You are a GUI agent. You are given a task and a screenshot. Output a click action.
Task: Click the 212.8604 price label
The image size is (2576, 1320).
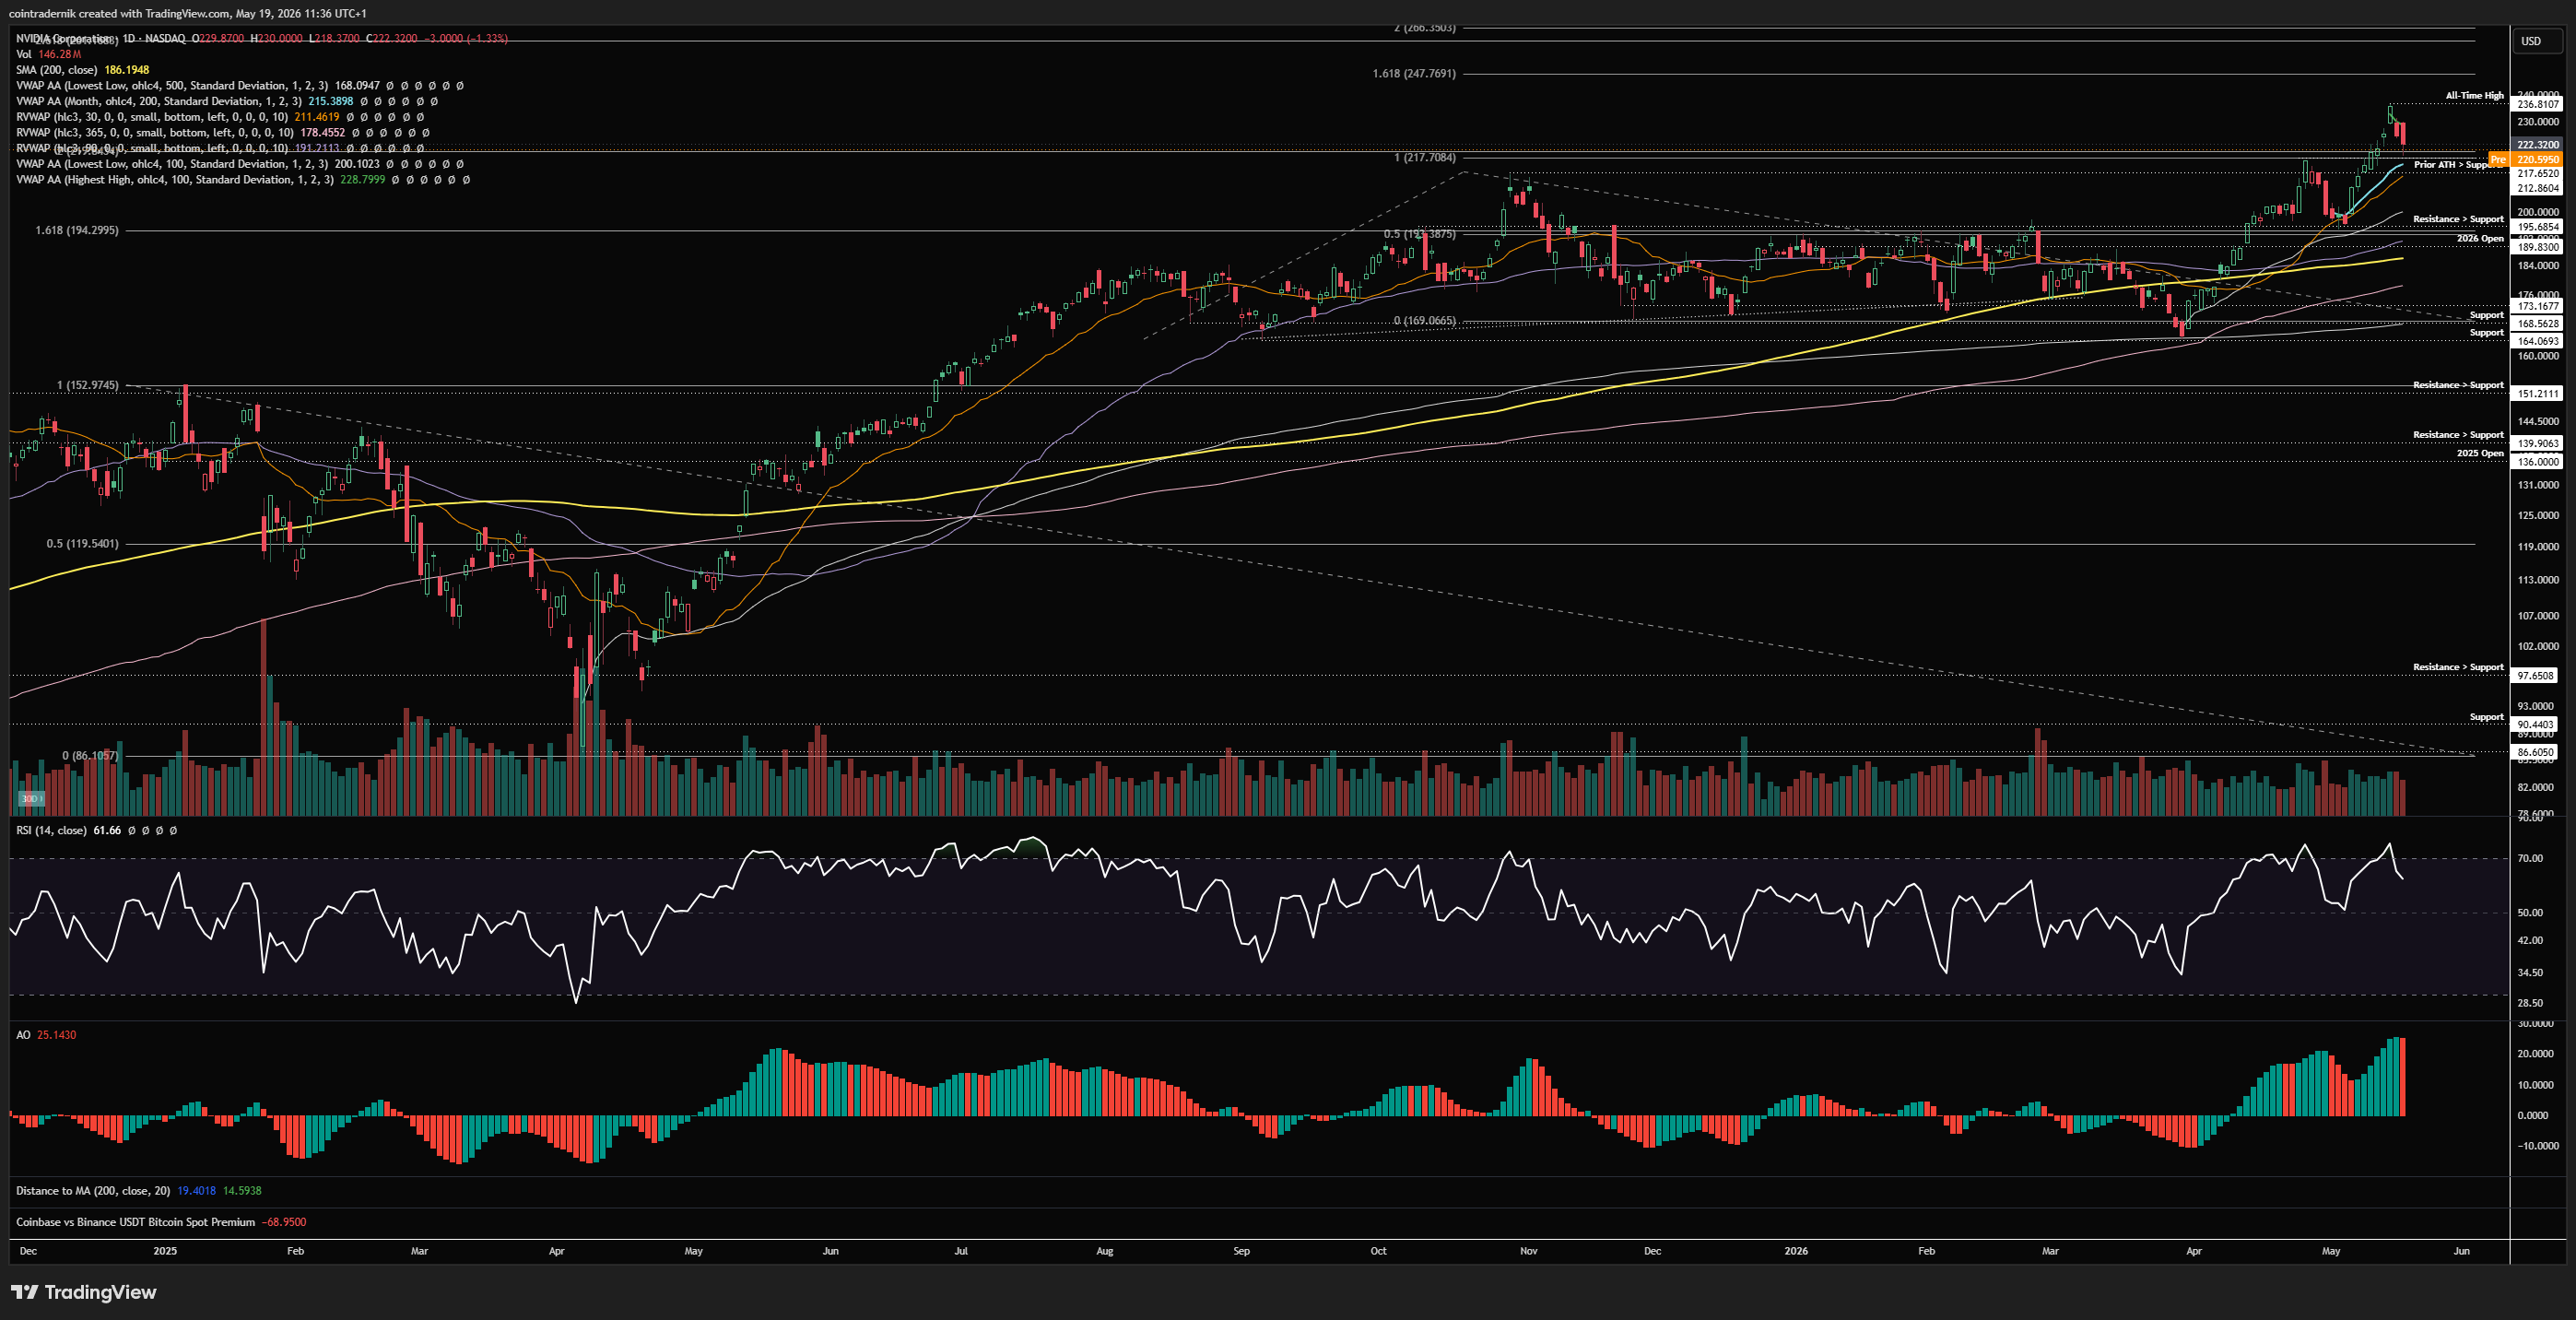pyautogui.click(x=2538, y=188)
